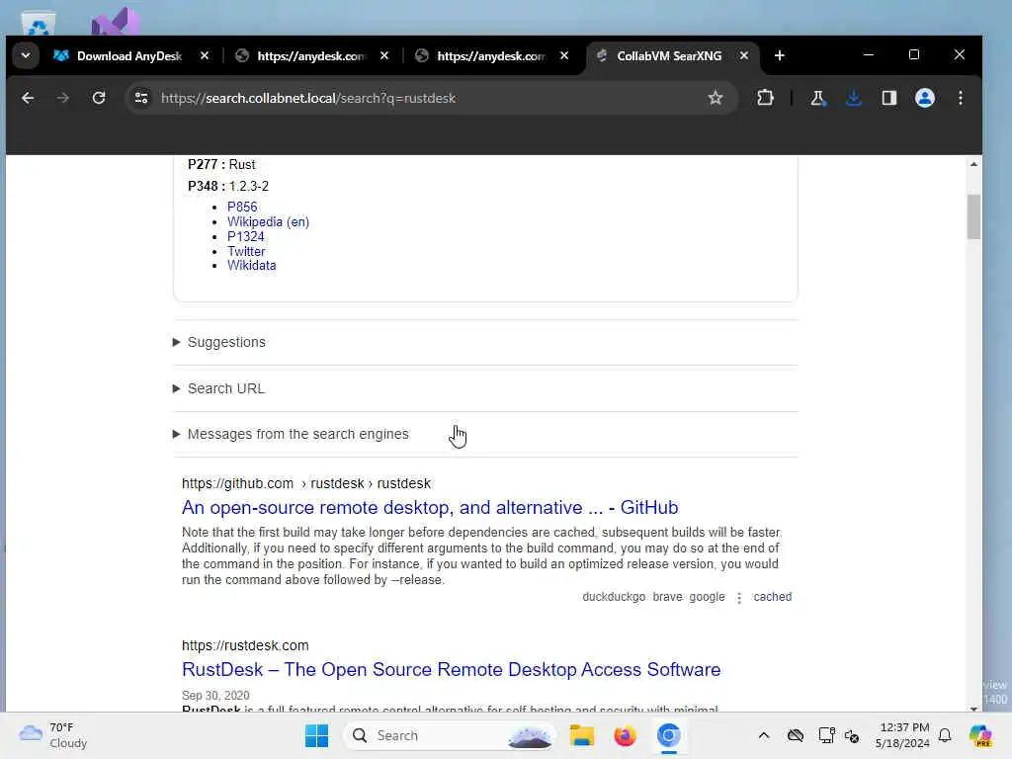Toggle the browser side panel
This screenshot has width=1012, height=759.
889,98
